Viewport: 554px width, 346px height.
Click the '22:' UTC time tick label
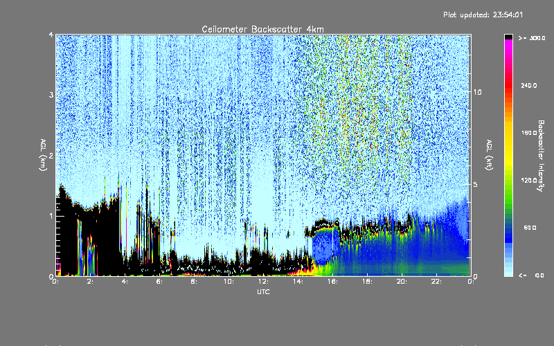(x=436, y=282)
